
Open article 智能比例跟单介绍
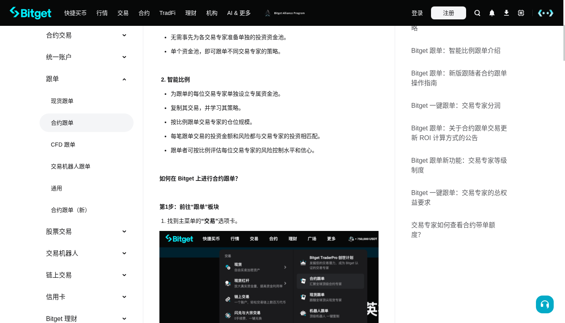pyautogui.click(x=456, y=50)
